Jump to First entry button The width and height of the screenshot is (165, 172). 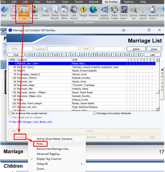tap(16, 55)
